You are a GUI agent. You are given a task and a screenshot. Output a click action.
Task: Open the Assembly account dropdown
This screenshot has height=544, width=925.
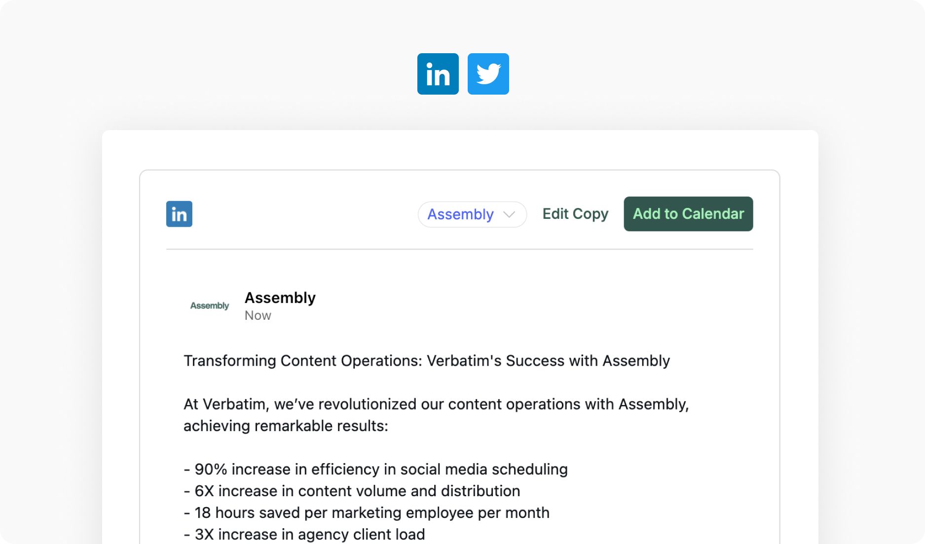(472, 214)
